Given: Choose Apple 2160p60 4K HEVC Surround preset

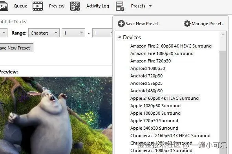Looking at the screenshot, I should (164, 98).
